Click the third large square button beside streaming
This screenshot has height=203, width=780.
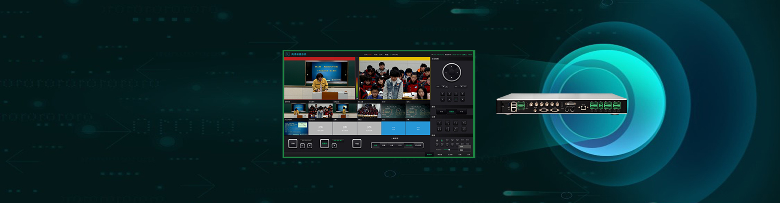coord(357,144)
